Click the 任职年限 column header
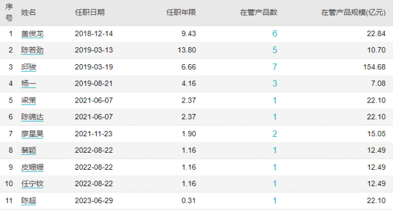The height and width of the screenshot is (210, 393). tap(181, 12)
